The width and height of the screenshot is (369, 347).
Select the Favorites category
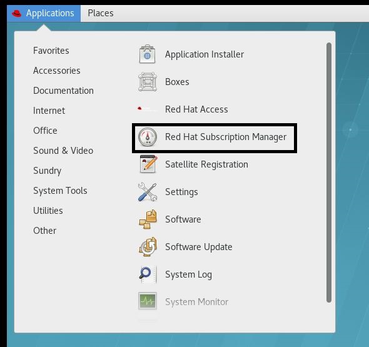click(x=51, y=51)
